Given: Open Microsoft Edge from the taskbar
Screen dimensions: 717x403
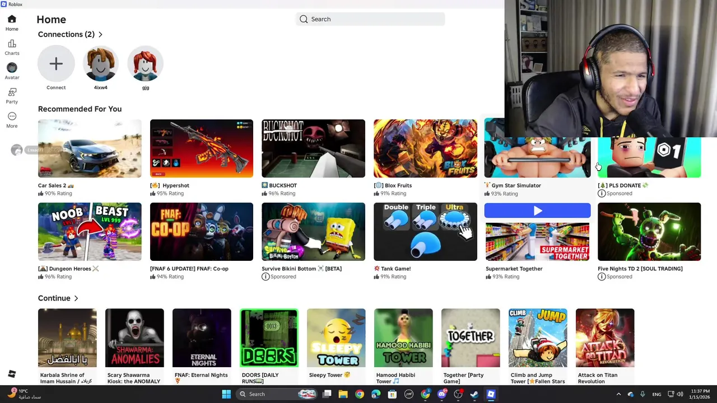Looking at the screenshot, I should tap(376, 394).
